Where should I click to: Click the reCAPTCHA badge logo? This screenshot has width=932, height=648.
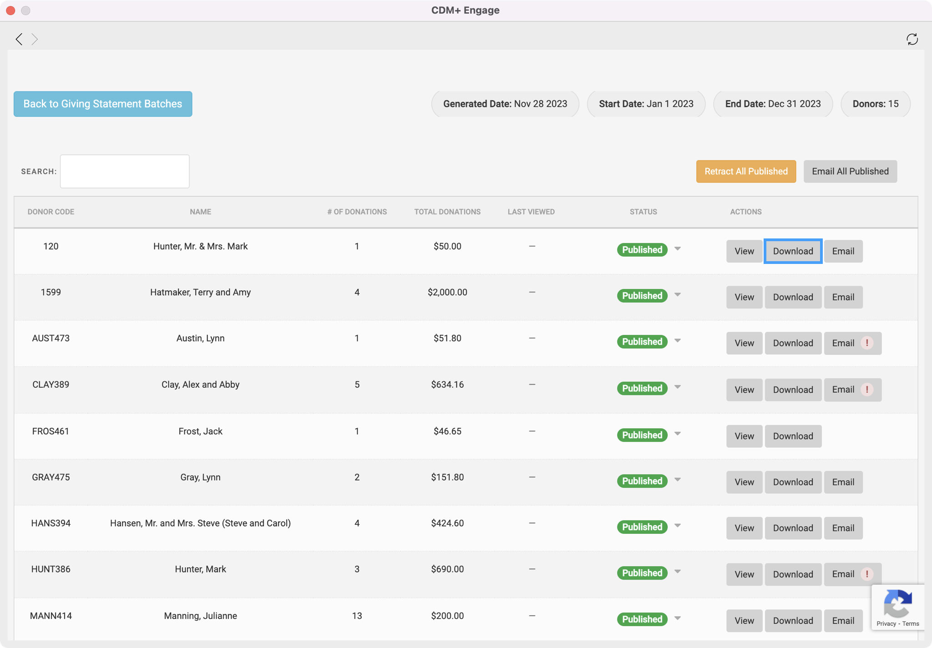click(897, 603)
